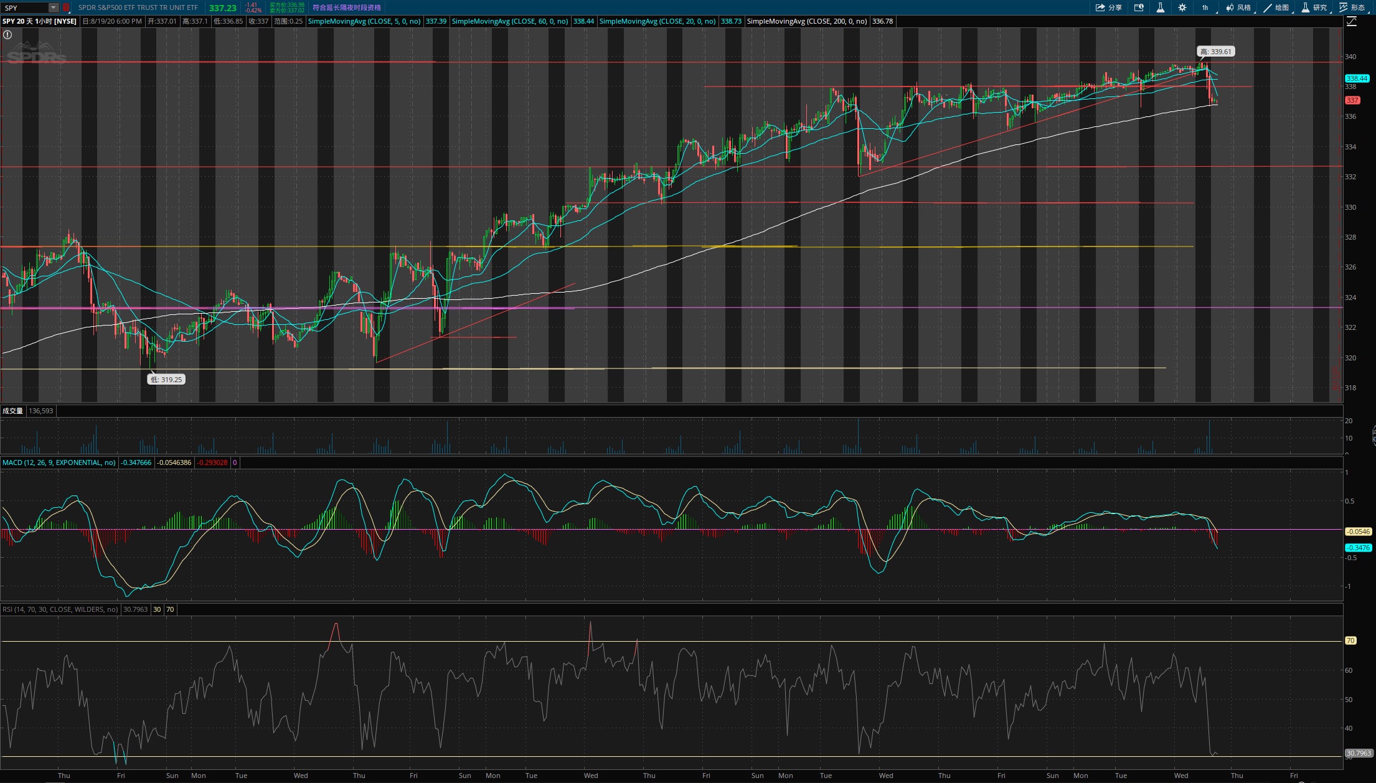This screenshot has width=1376, height=783.
Task: Open the 1h timeframe selector
Action: pos(1205,7)
